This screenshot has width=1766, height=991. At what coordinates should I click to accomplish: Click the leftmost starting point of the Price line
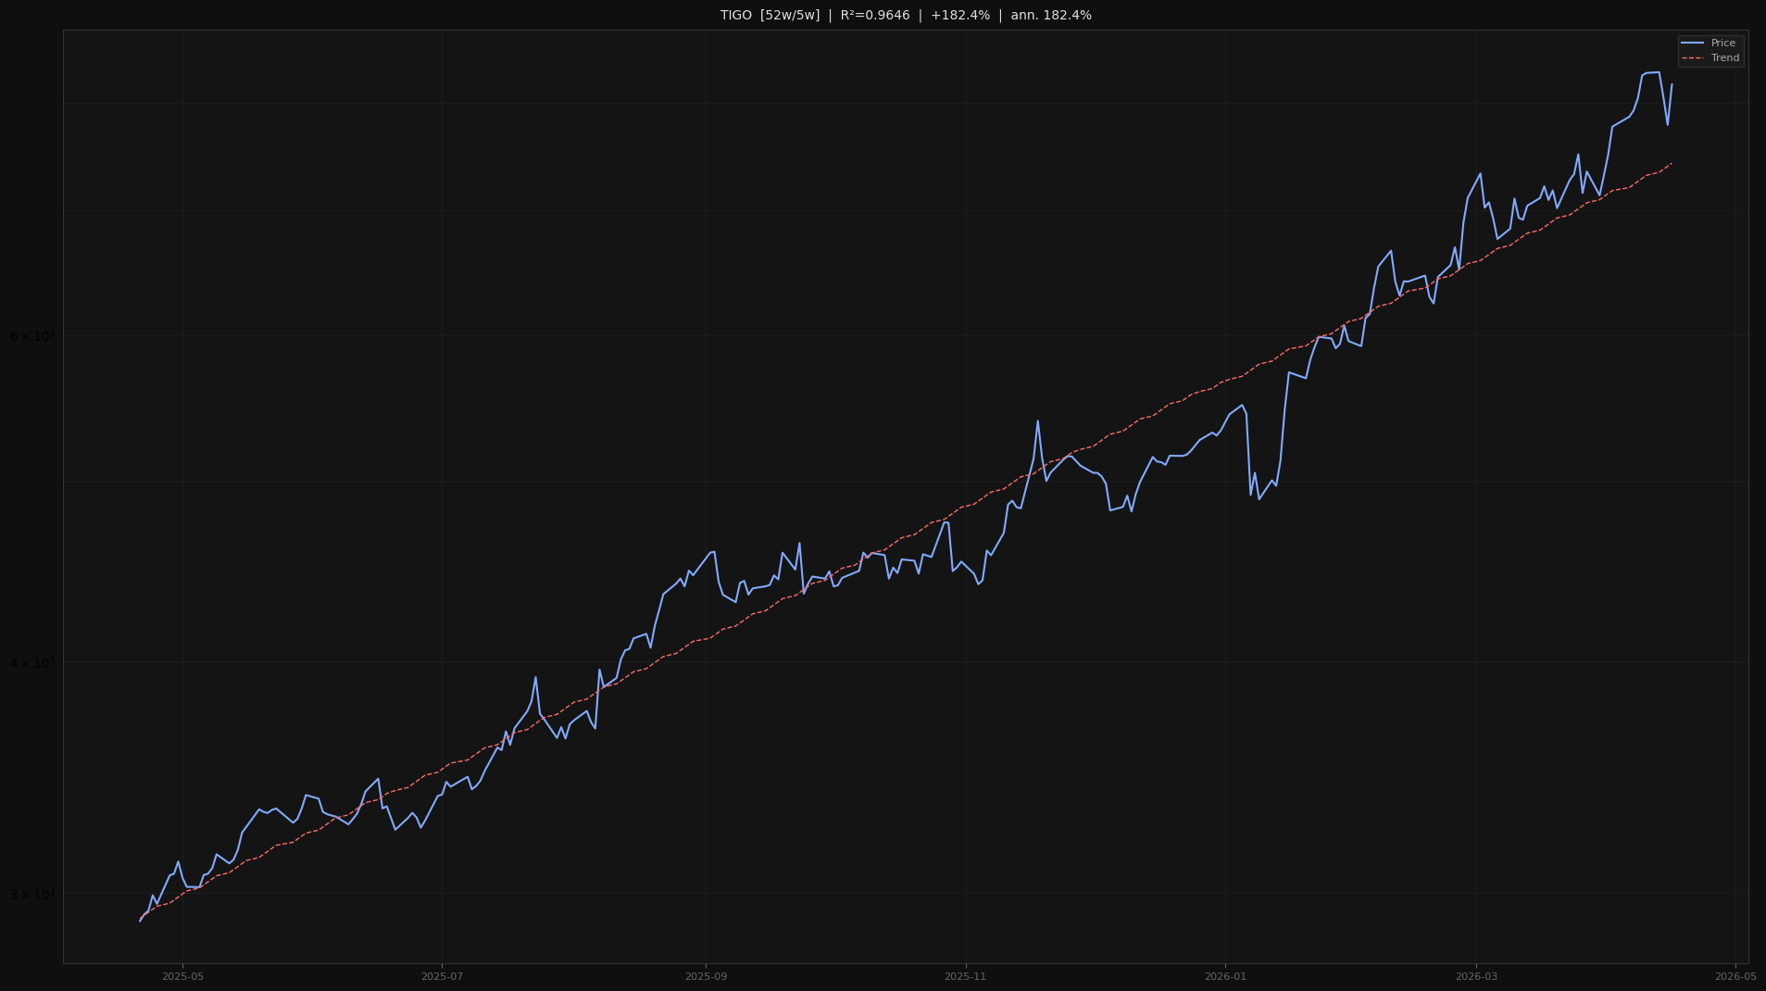[x=140, y=921]
